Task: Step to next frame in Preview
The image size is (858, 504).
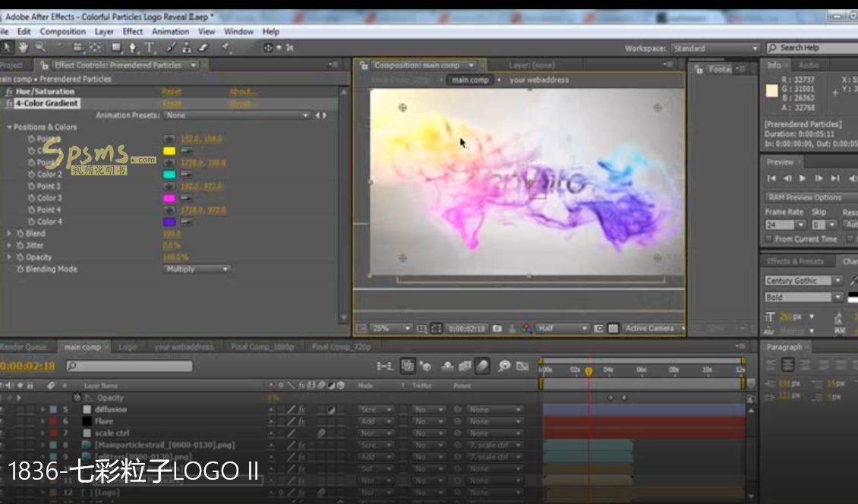Action: click(x=819, y=178)
